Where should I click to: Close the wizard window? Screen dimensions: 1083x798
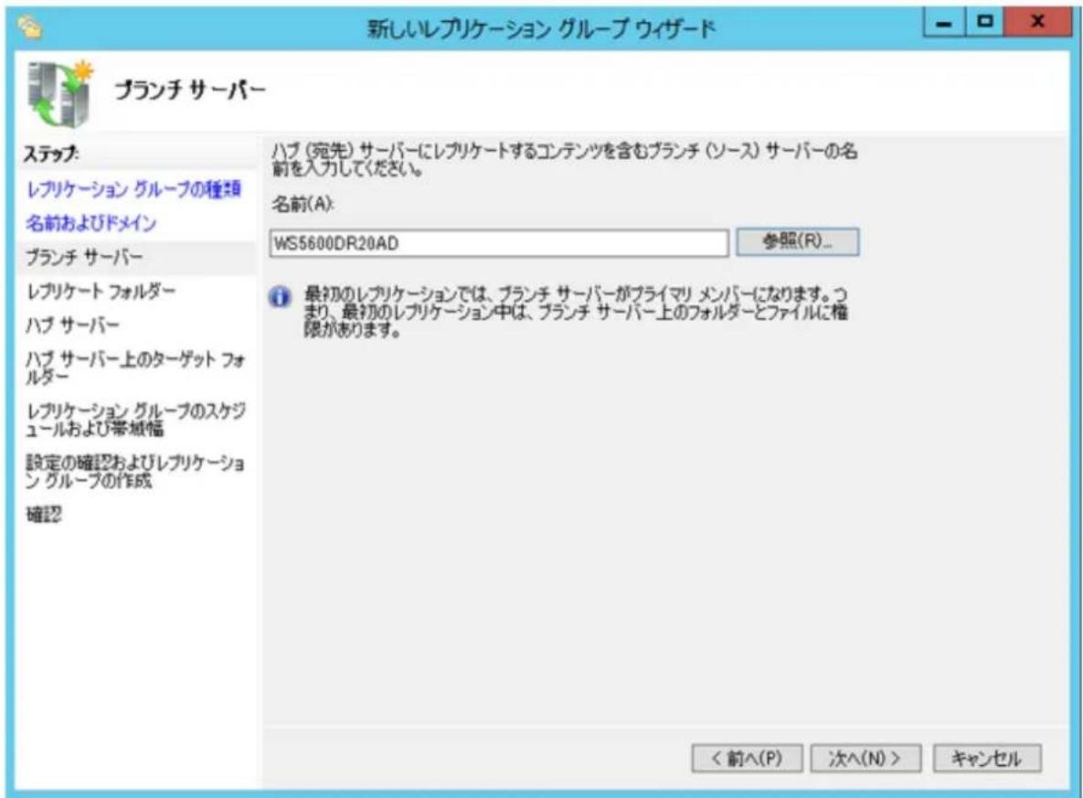coord(1036,23)
